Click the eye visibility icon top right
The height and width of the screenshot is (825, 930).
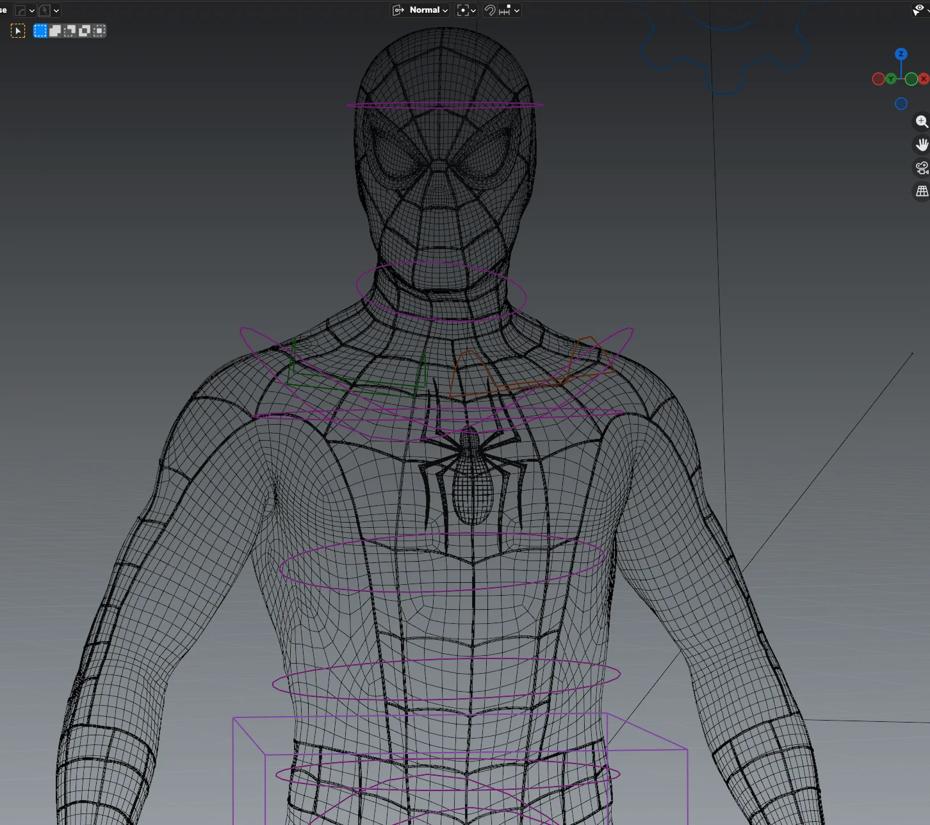coord(920,9)
